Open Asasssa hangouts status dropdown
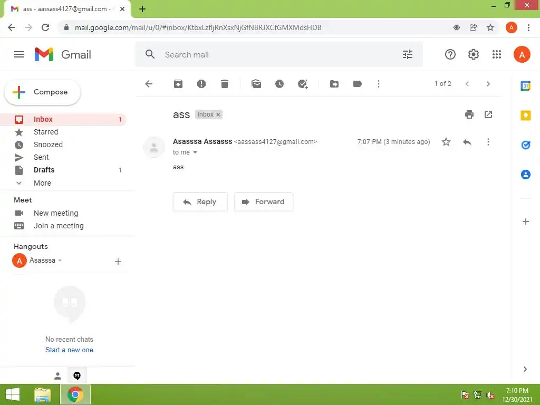540x405 pixels. pyautogui.click(x=60, y=261)
